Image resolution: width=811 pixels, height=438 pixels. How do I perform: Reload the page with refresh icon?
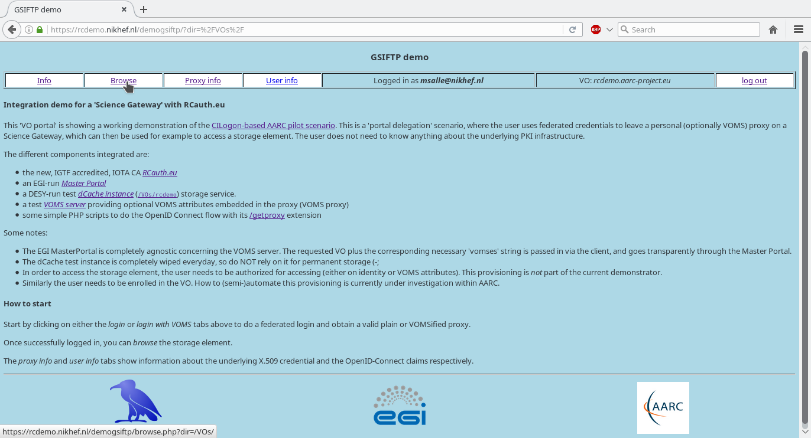coord(572,30)
